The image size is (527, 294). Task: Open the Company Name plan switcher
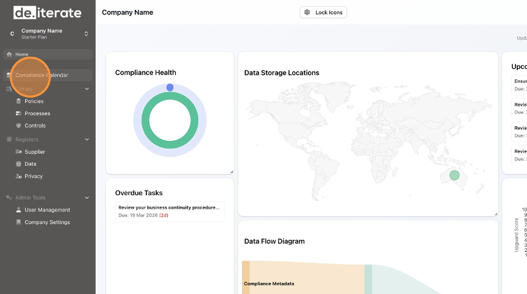(86, 34)
